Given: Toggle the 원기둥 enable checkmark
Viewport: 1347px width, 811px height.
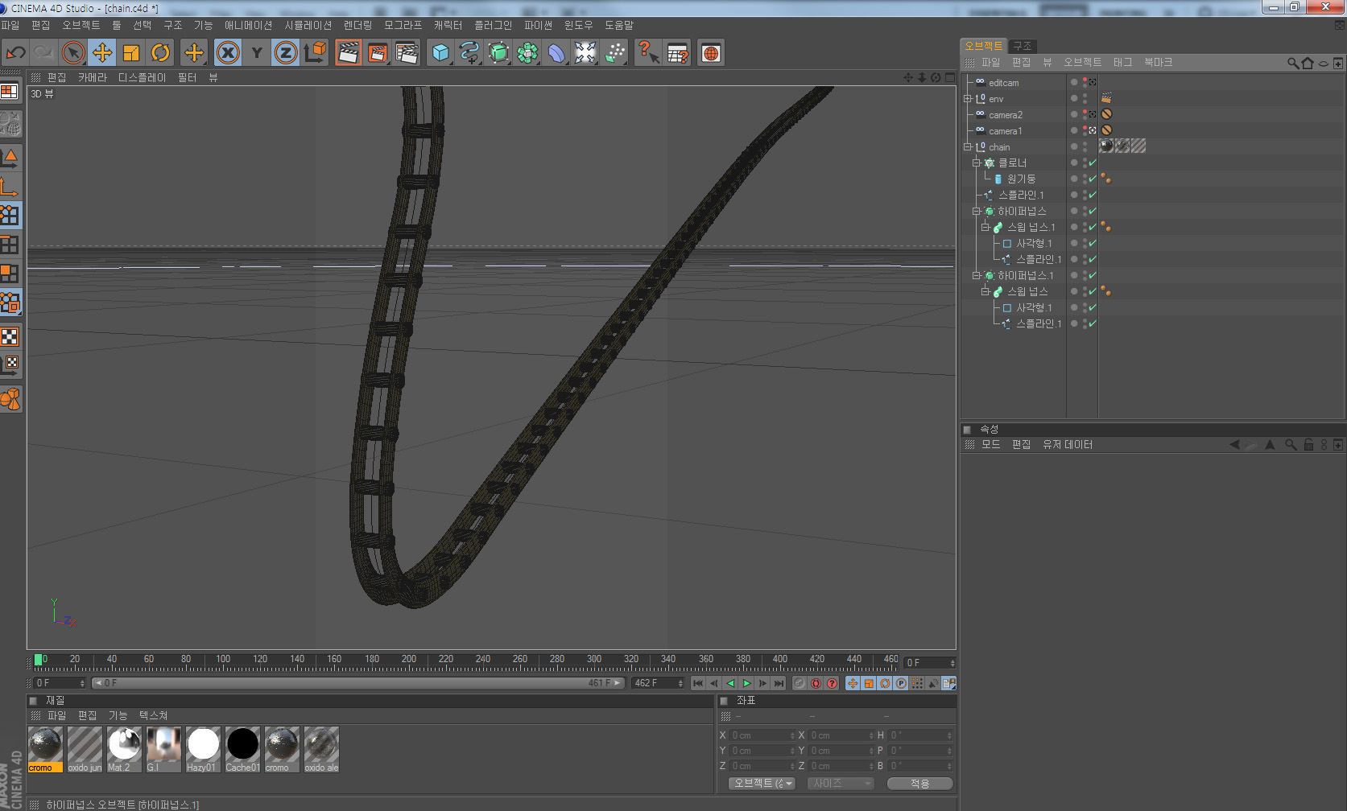Looking at the screenshot, I should point(1093,179).
